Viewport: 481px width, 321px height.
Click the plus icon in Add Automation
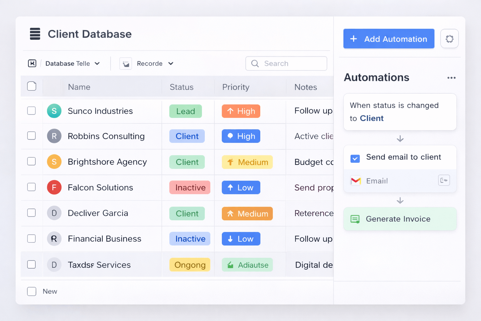pos(354,39)
